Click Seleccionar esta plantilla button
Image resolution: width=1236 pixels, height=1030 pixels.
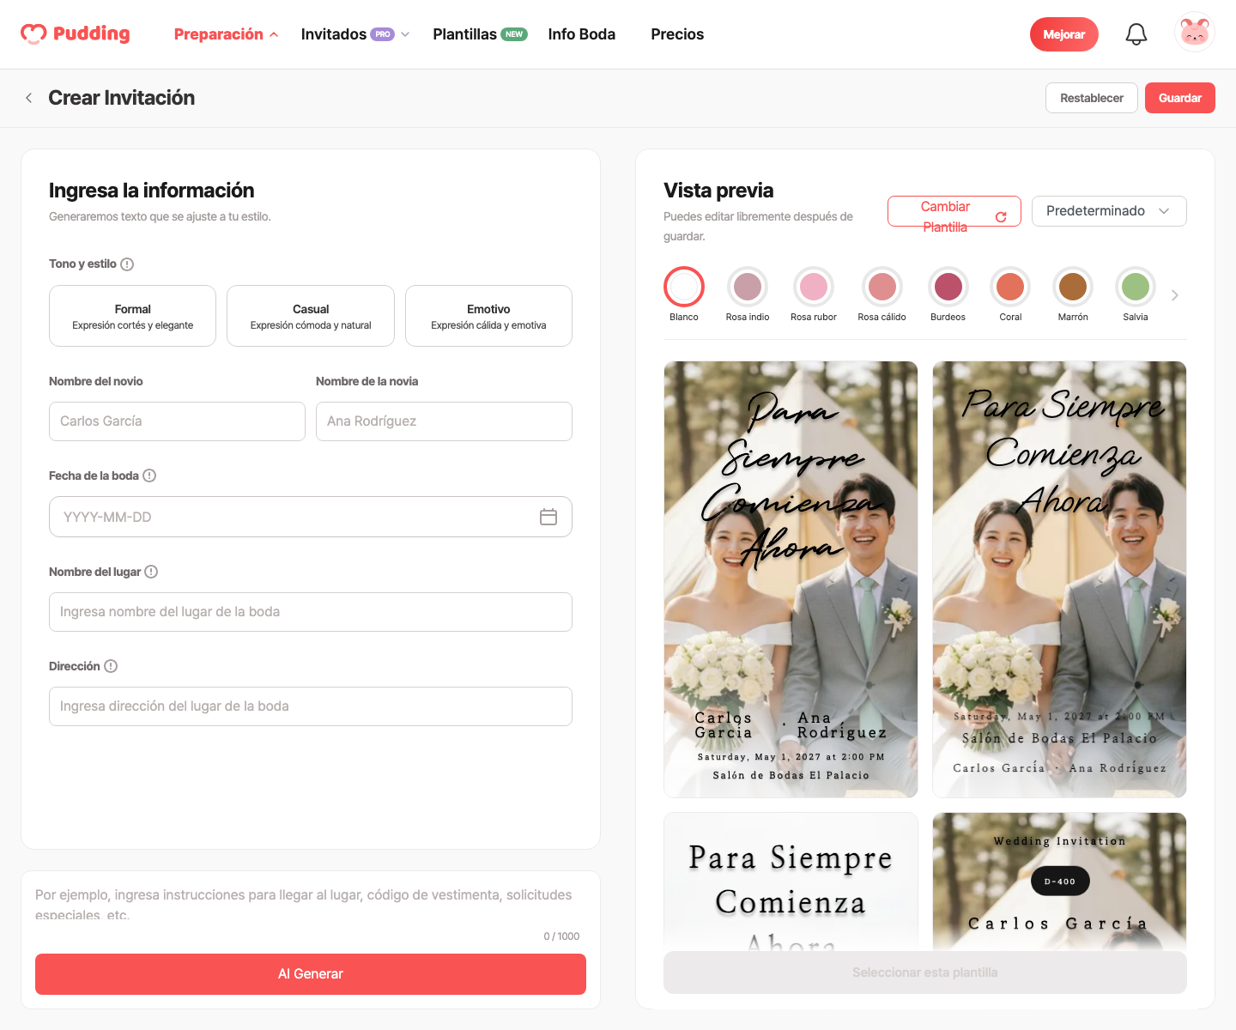click(925, 972)
